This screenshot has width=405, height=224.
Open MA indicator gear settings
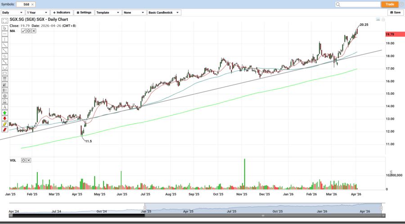pos(28,31)
